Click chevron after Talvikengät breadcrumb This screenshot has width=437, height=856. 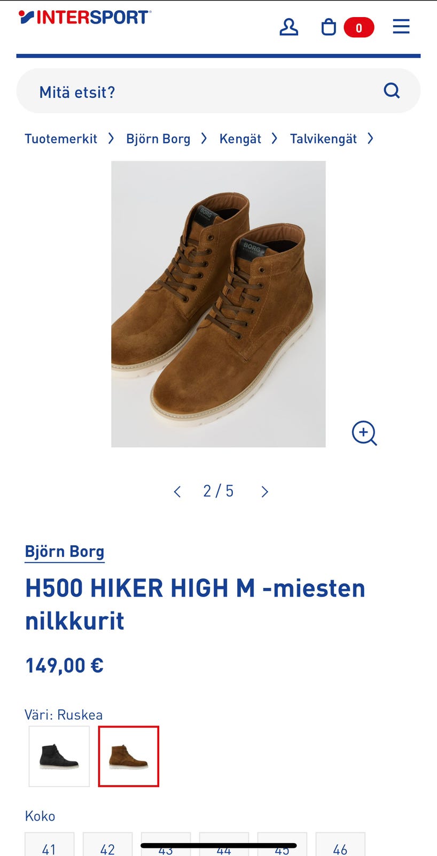coord(370,139)
